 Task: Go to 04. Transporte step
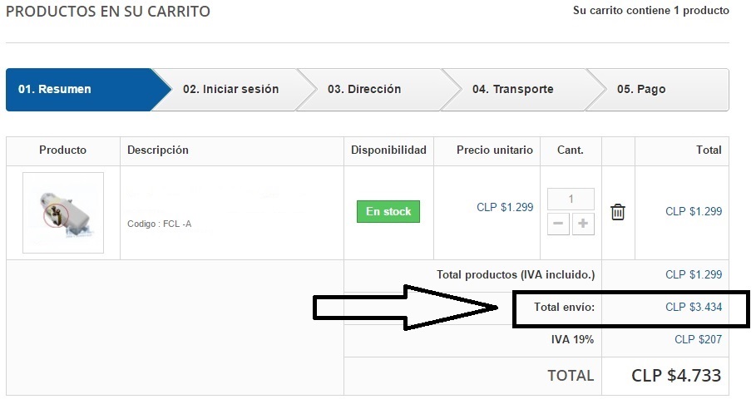pos(512,90)
